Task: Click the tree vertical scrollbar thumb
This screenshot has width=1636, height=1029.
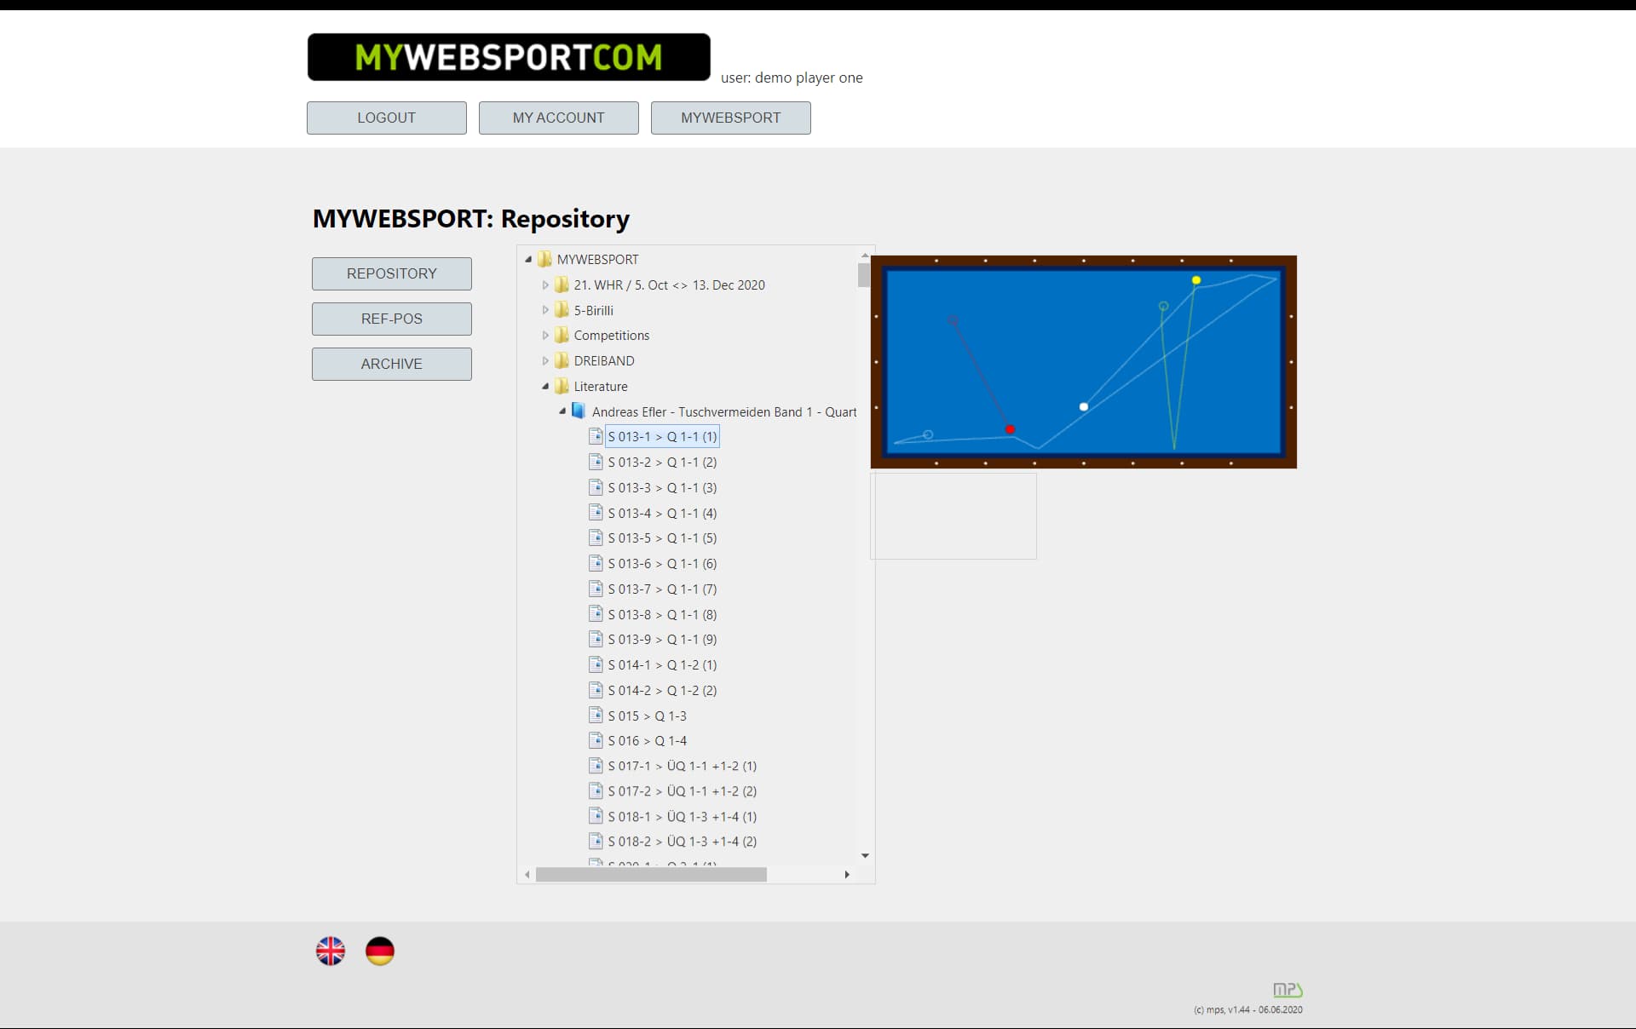Action: pyautogui.click(x=864, y=275)
